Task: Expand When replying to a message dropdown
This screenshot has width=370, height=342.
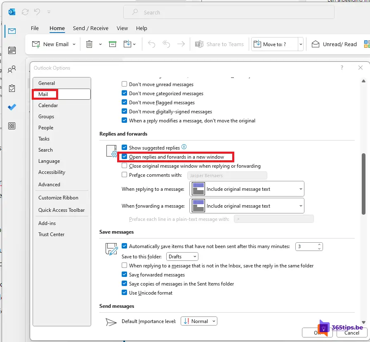Action: [x=247, y=189]
